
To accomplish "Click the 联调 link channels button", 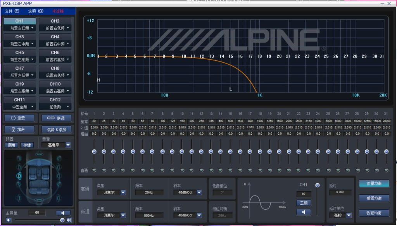I will click(x=56, y=118).
